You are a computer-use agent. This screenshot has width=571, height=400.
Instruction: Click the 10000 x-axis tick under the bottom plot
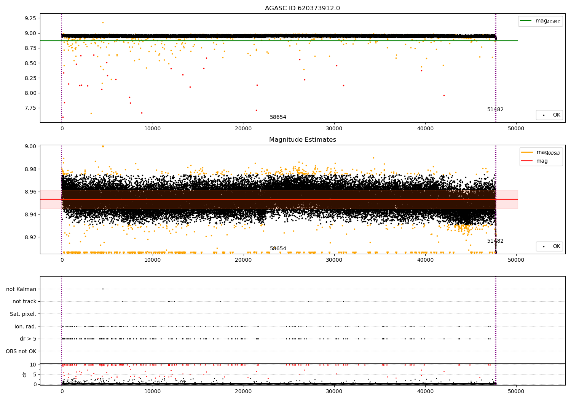click(153, 392)
